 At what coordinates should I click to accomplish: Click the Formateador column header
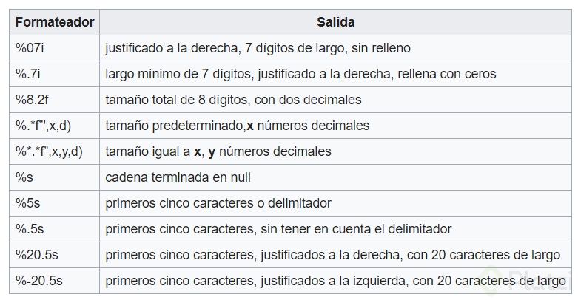tap(55, 22)
